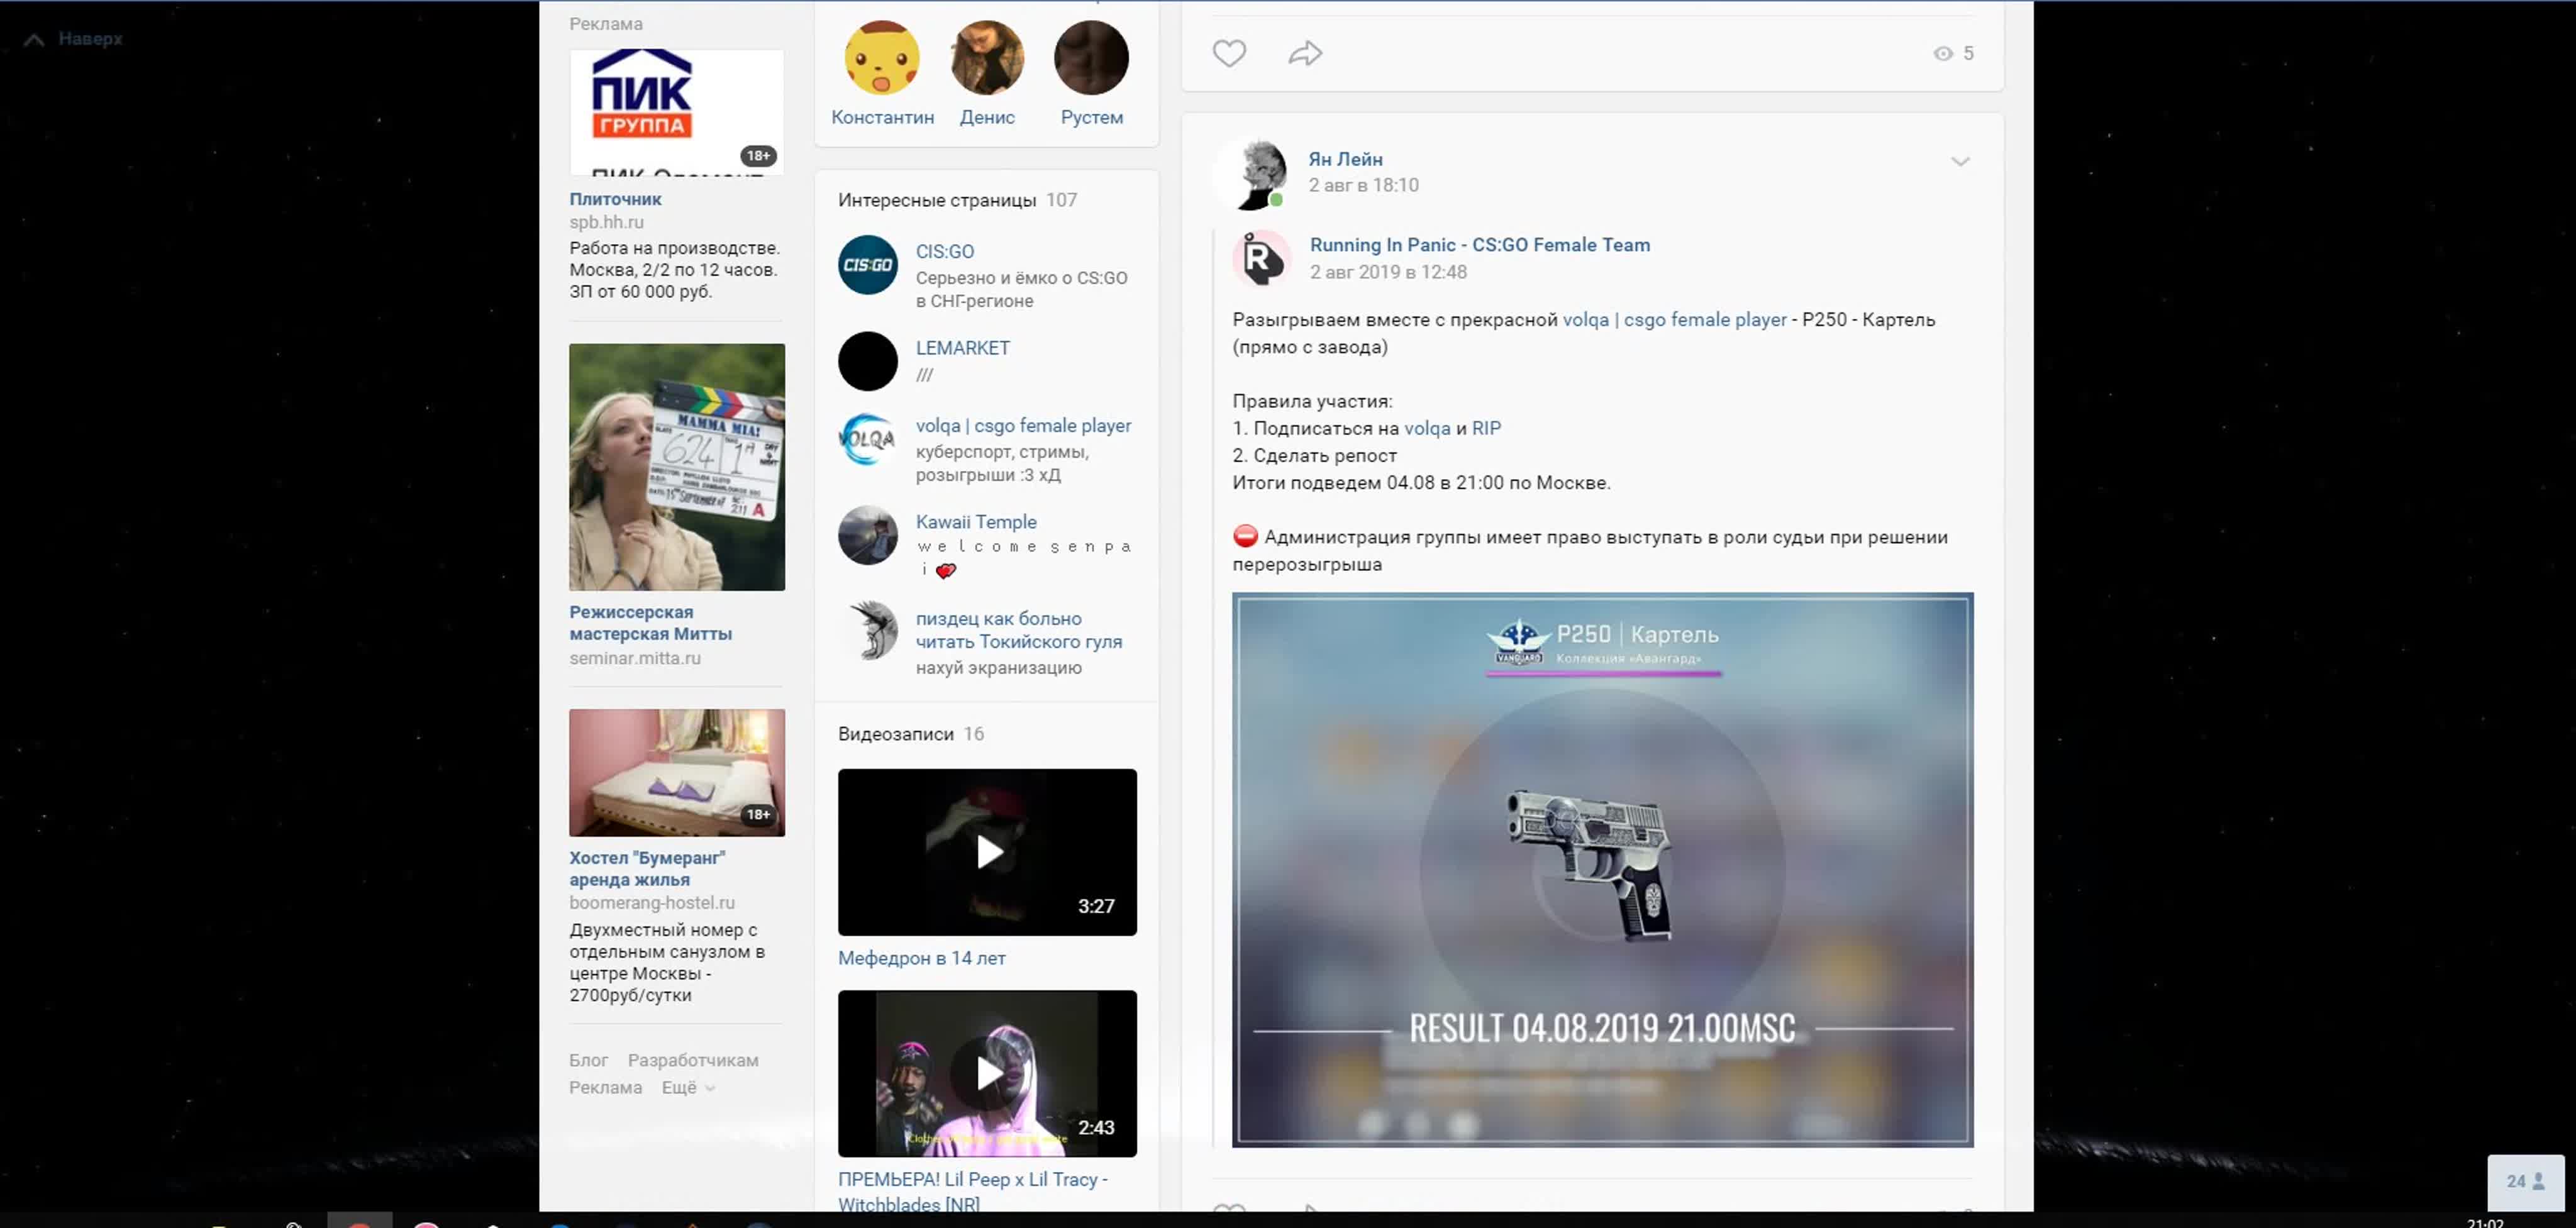Viewport: 2576px width, 1228px height.
Task: Click the volqa link in rule 1
Action: pyautogui.click(x=1427, y=428)
